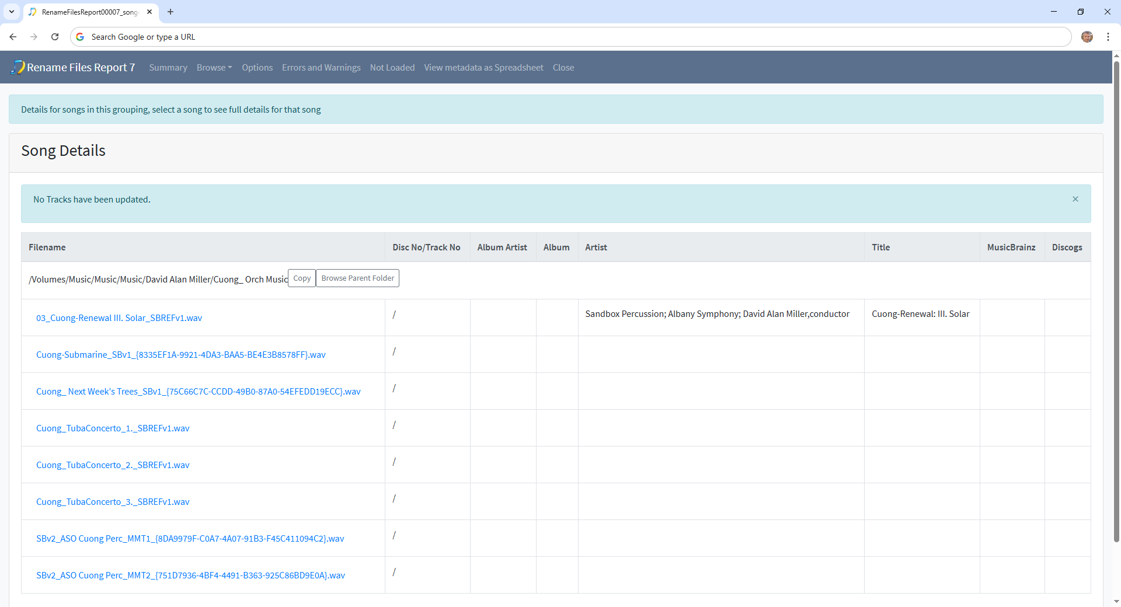Open the Cuong-Submarine wav file link
Viewport: 1121px width, 607px height.
[180, 355]
